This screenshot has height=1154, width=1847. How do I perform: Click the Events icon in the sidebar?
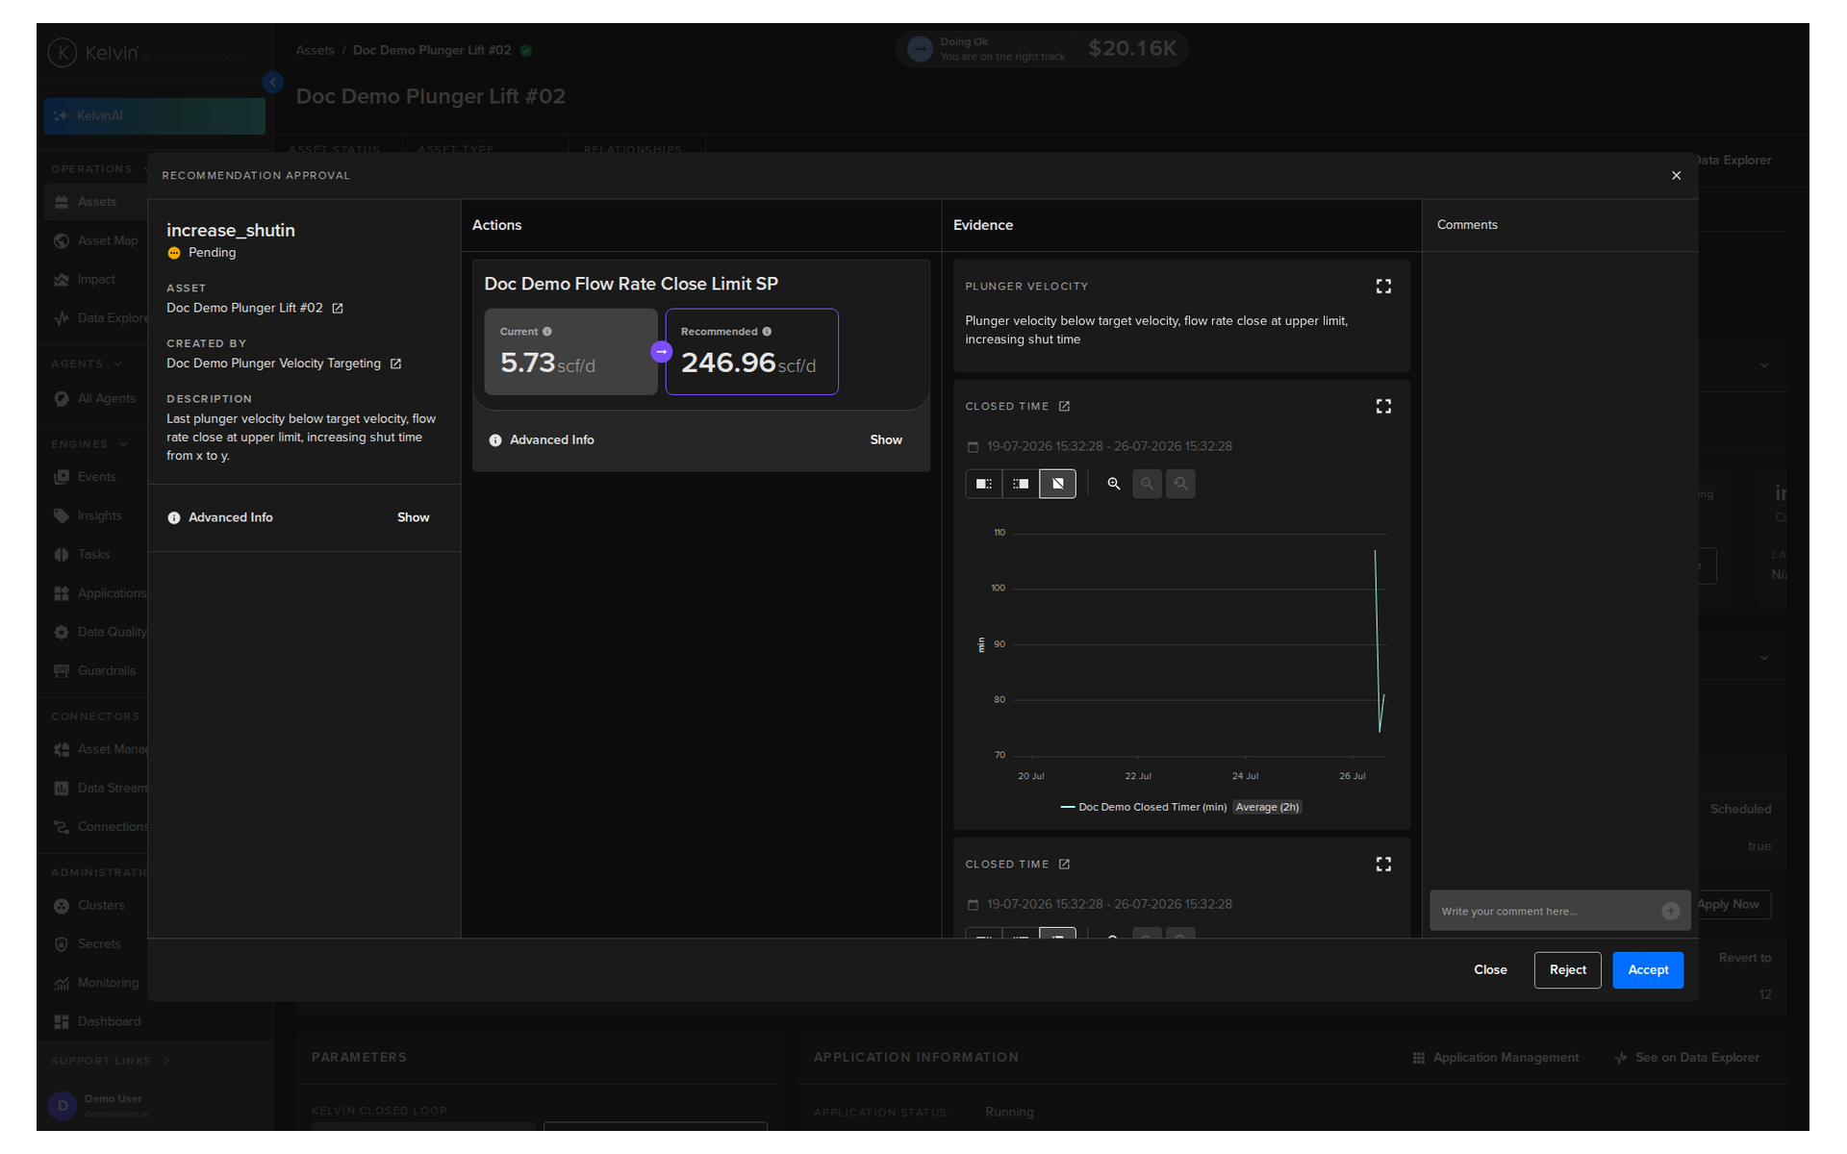[x=62, y=477]
